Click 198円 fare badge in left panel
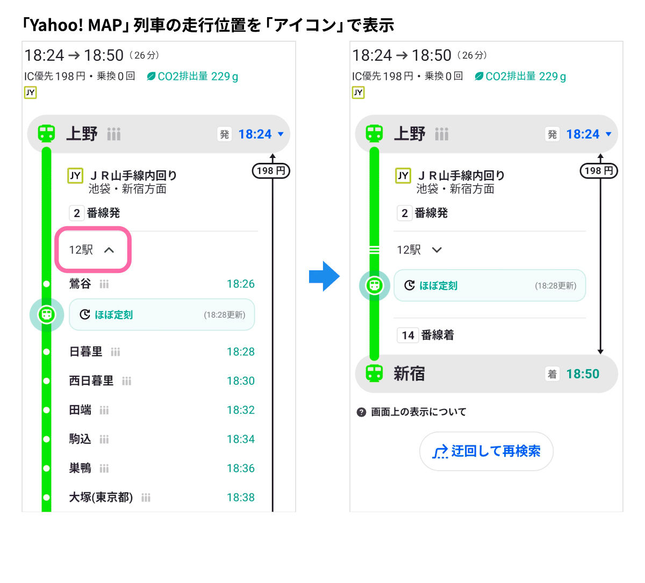Image resolution: width=645 pixels, height=583 pixels. point(271,171)
